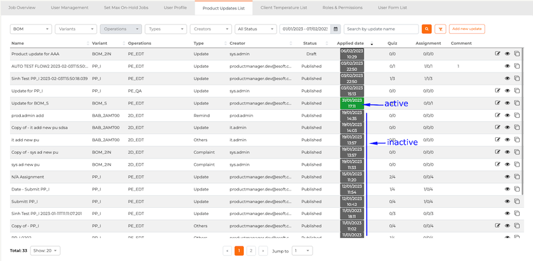The image size is (533, 261).
Task: Expand the All Status dropdown
Action: (x=256, y=29)
